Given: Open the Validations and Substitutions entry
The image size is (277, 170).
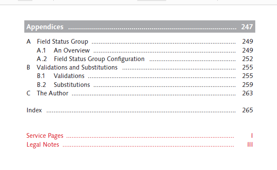Looking at the screenshot, I should click(x=77, y=67).
